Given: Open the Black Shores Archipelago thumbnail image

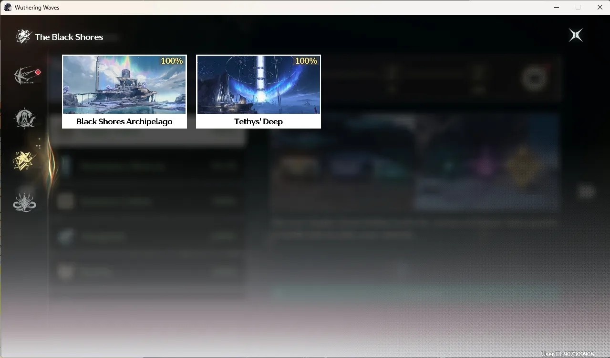Looking at the screenshot, I should [x=124, y=85].
